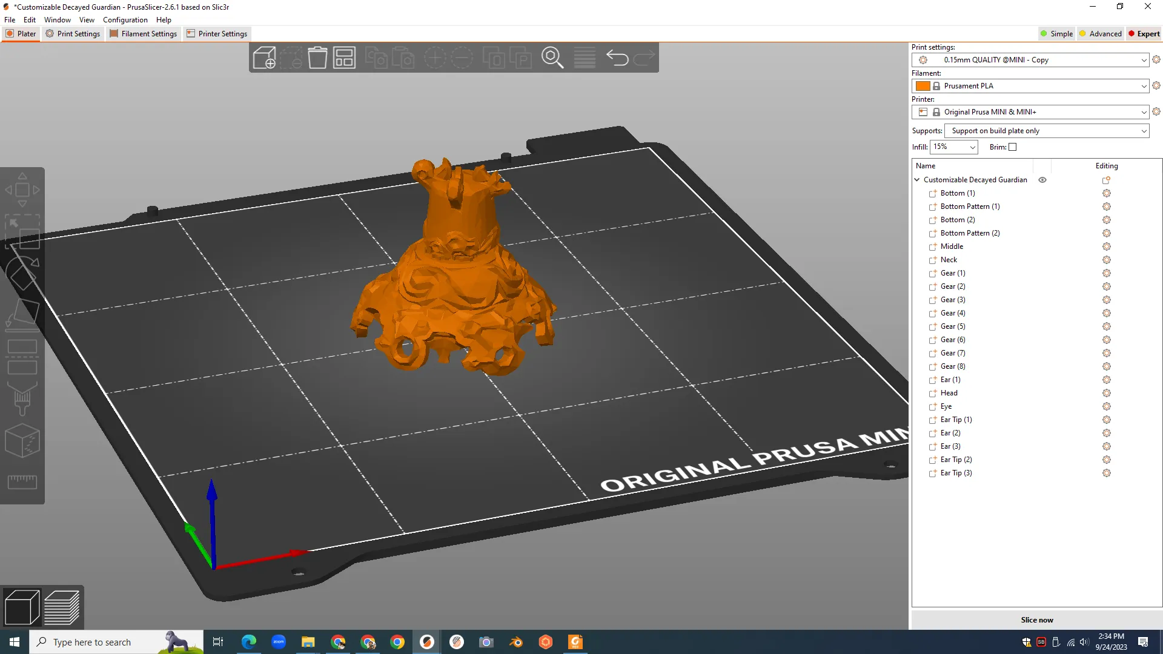Open the Configuration menu
The height and width of the screenshot is (654, 1163).
(125, 20)
